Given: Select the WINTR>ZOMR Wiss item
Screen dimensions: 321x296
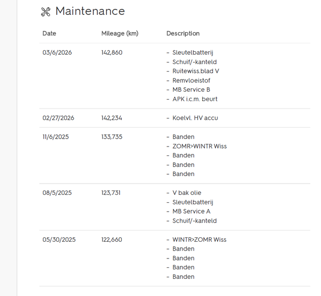Looking at the screenshot, I should tap(199, 240).
